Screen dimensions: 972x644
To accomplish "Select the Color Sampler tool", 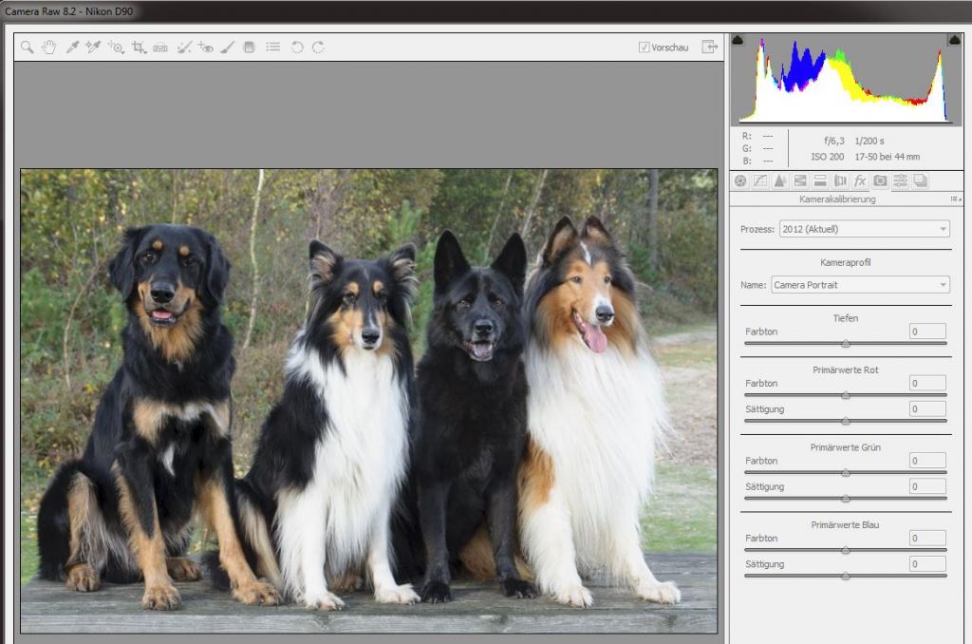I will 93,47.
